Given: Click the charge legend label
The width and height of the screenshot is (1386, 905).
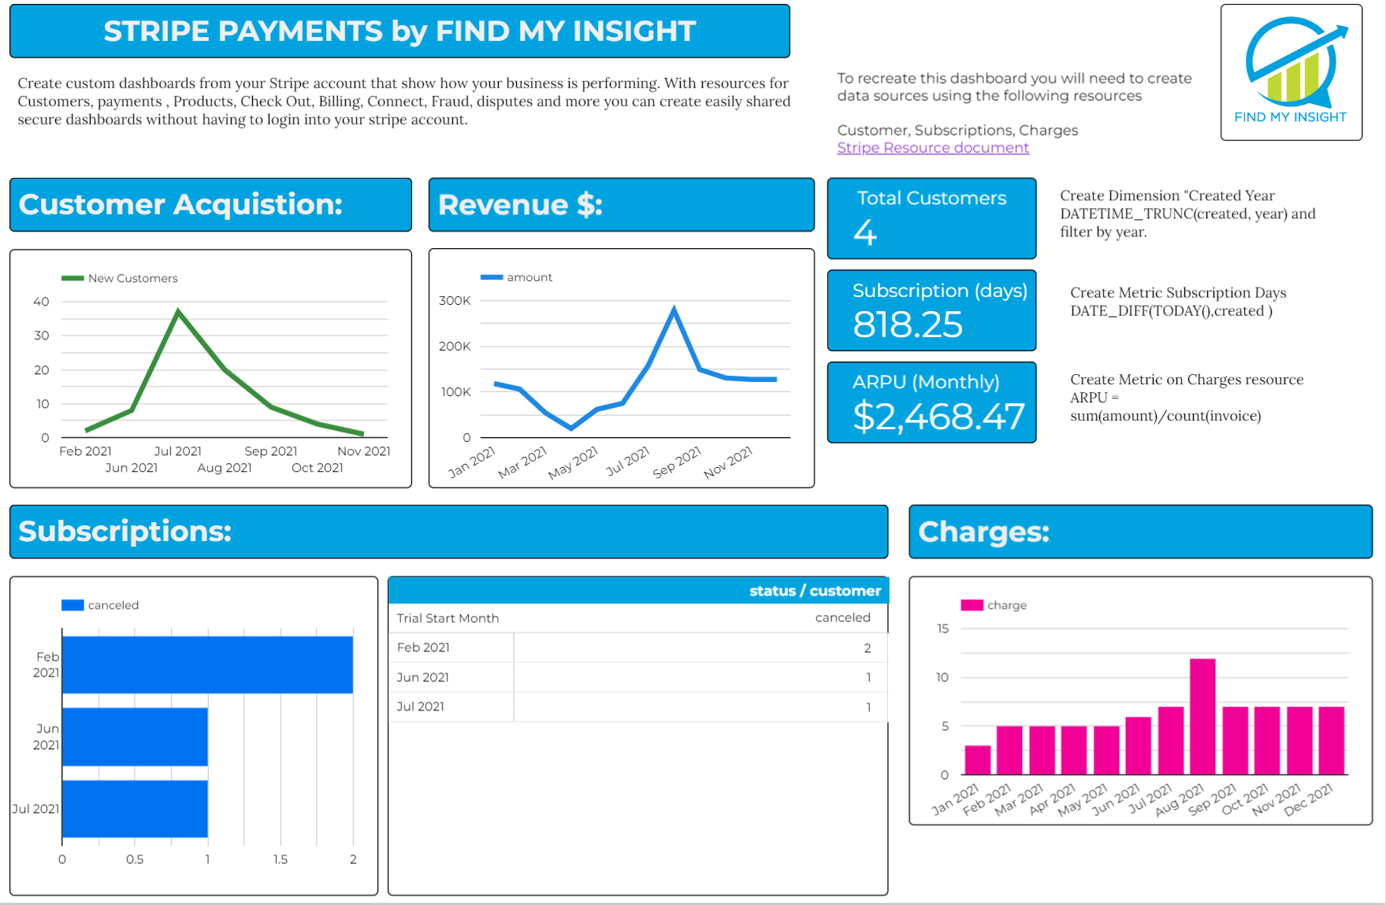Looking at the screenshot, I should [x=1007, y=605].
